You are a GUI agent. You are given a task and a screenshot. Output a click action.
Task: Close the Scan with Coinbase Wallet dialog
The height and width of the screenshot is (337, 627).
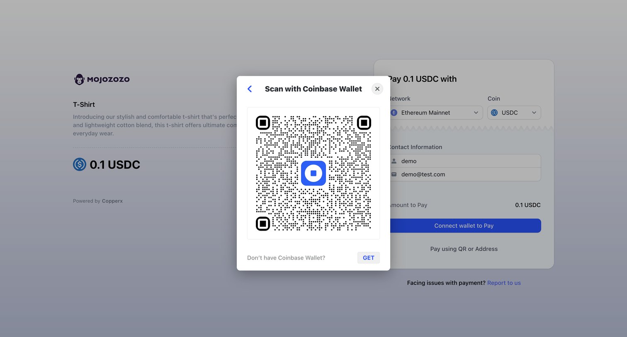pyautogui.click(x=377, y=89)
